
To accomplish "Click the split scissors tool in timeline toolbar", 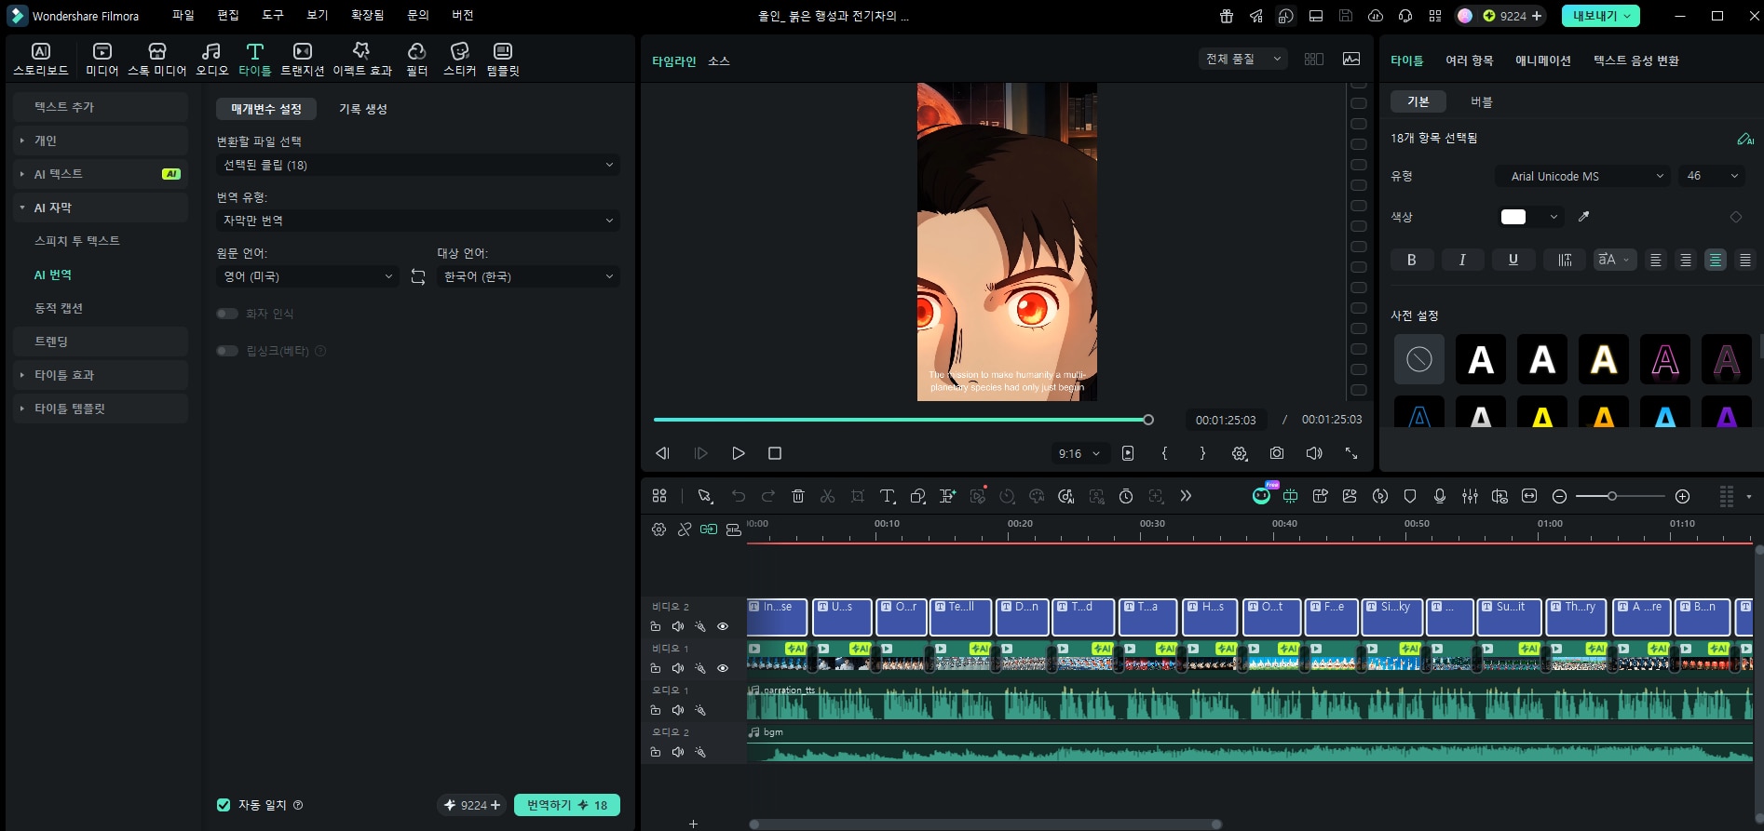I will coord(827,496).
